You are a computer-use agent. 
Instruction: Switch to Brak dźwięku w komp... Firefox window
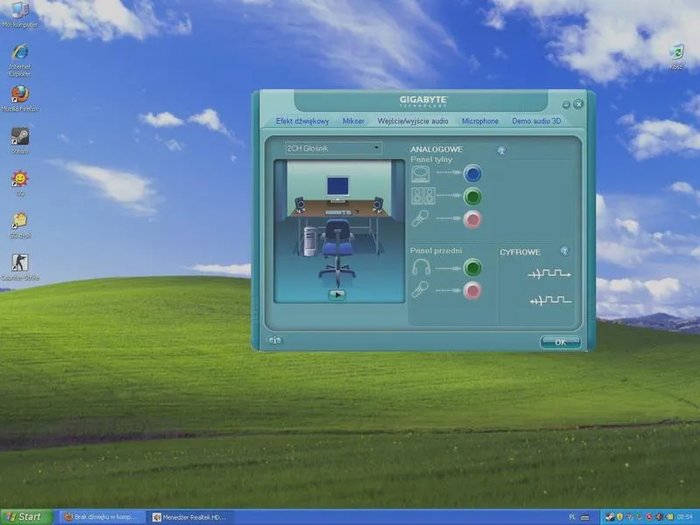102,517
